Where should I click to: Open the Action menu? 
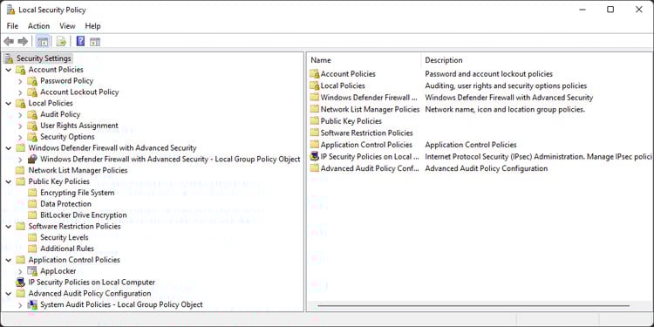click(x=38, y=26)
